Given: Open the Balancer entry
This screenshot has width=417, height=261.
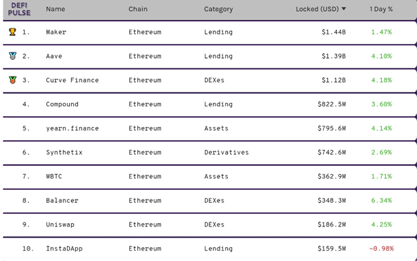Looking at the screenshot, I should click(x=62, y=200).
